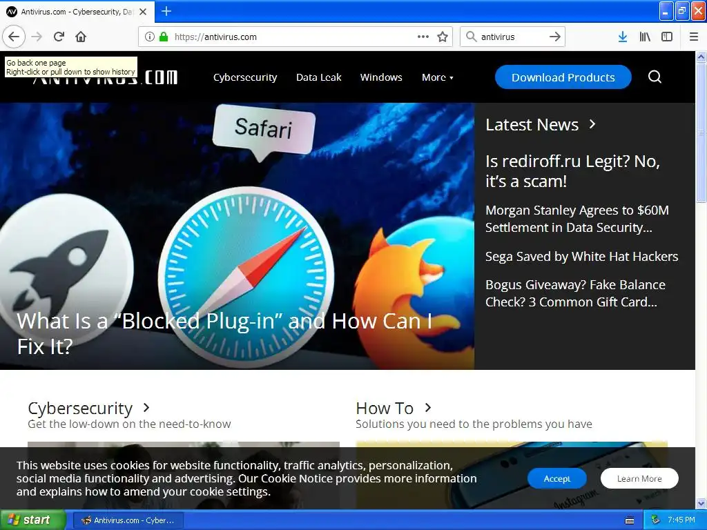Submit search with the go arrow
707x530 pixels.
point(555,37)
